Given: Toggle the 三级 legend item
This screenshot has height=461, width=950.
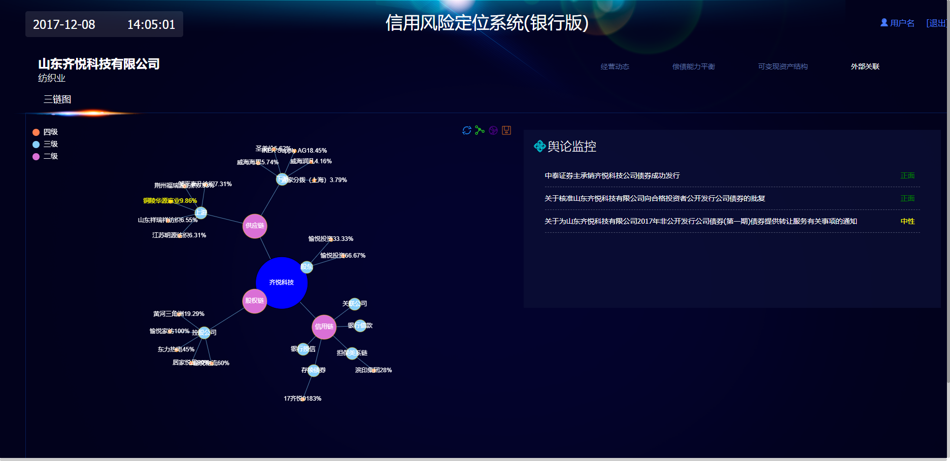Looking at the screenshot, I should [46, 144].
